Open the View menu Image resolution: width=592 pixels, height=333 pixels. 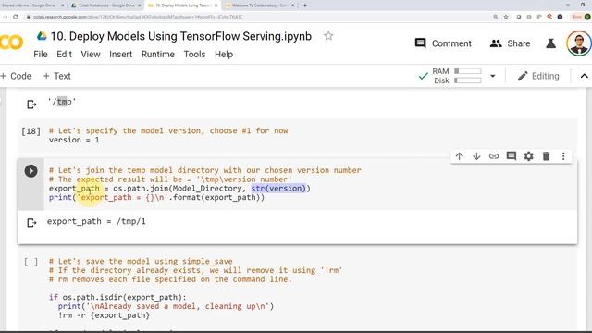point(91,54)
